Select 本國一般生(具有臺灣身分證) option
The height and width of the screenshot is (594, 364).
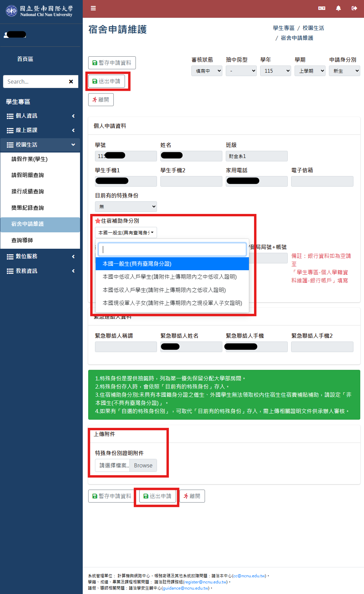tap(172, 264)
